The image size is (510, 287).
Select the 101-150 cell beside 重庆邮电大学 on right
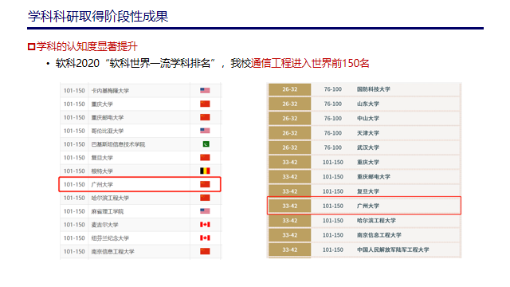[333, 177]
